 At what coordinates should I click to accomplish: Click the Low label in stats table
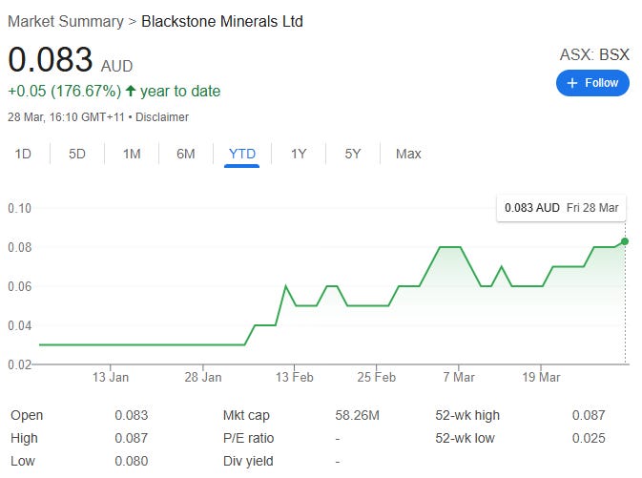coord(23,461)
